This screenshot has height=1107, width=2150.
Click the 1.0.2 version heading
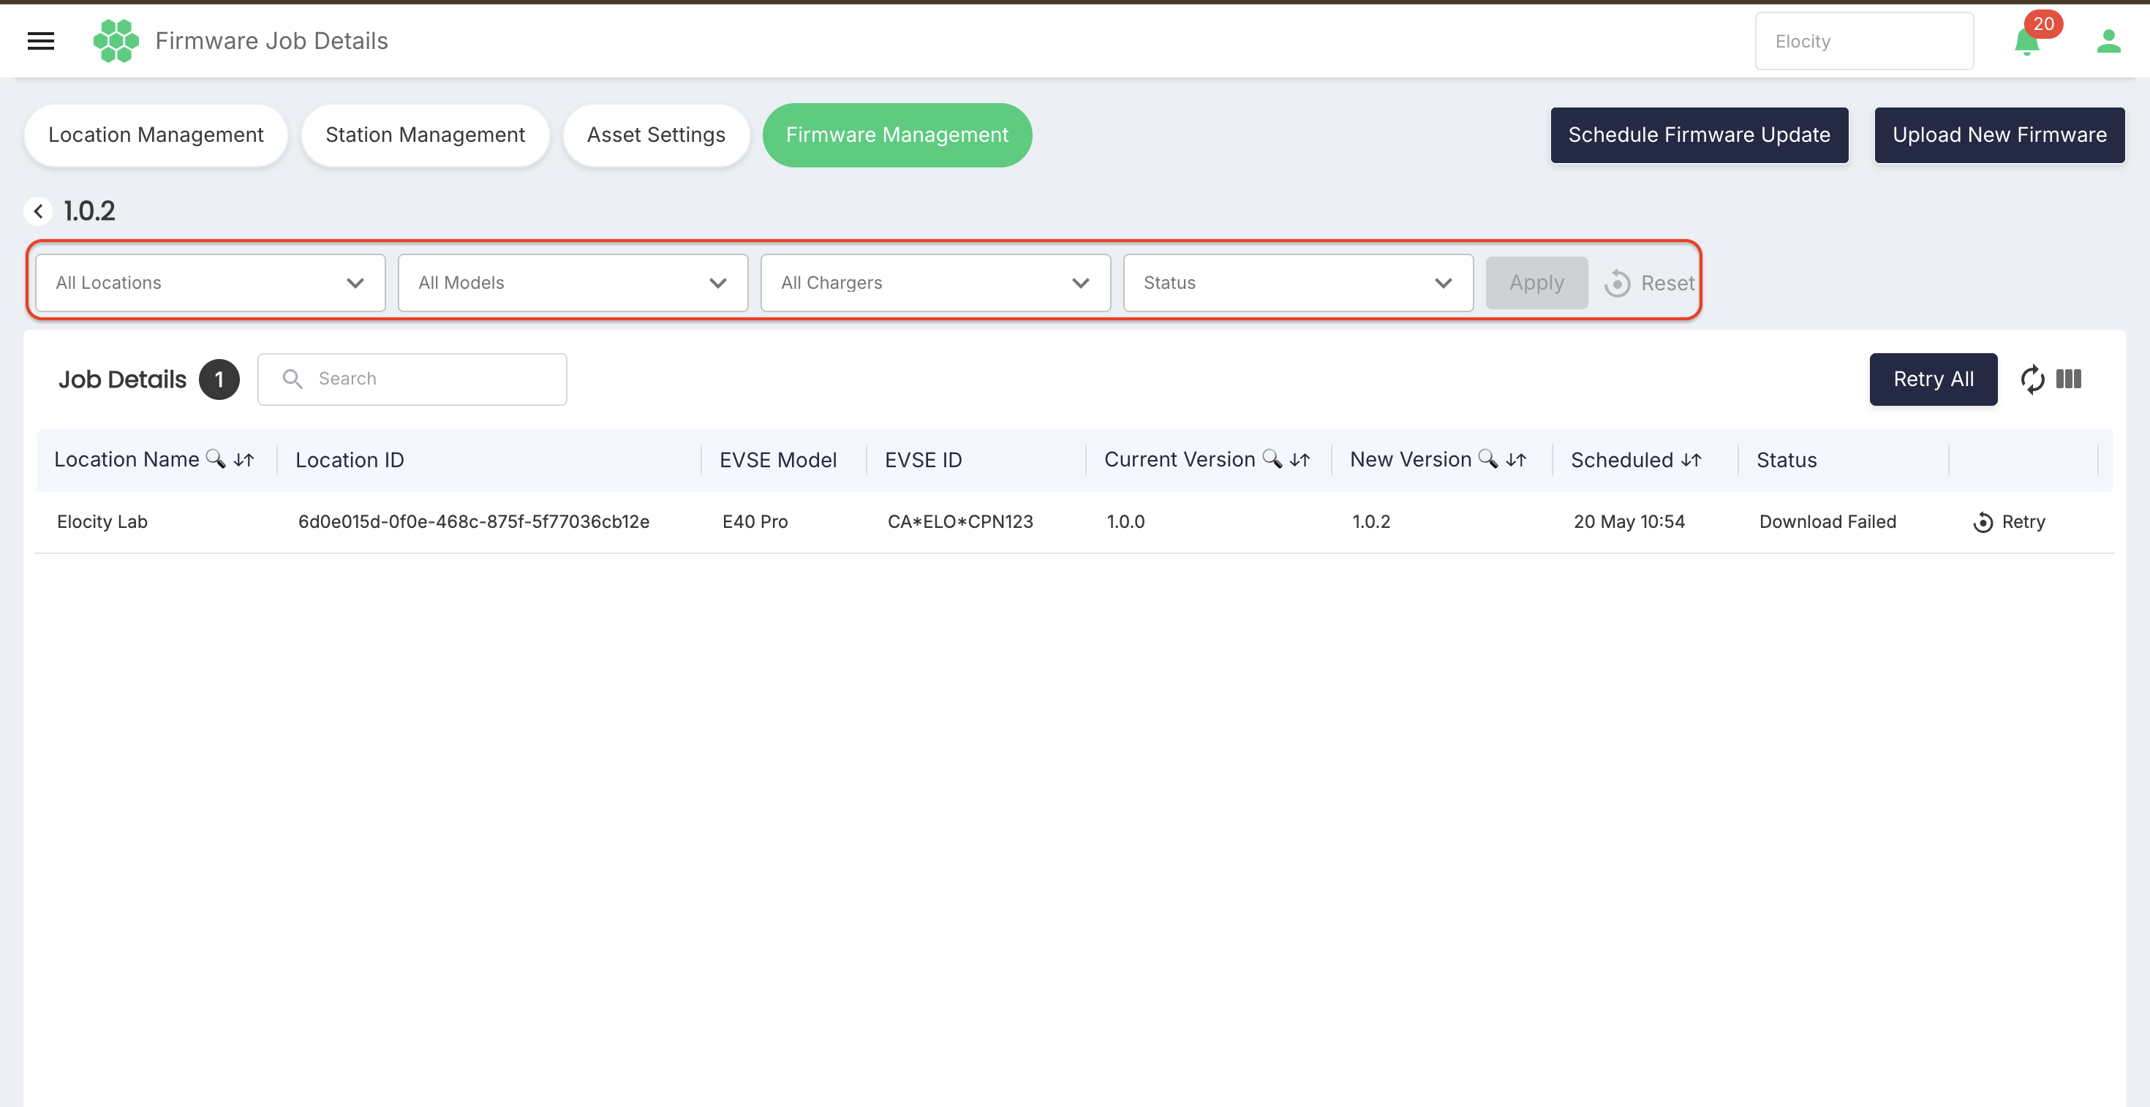(89, 211)
